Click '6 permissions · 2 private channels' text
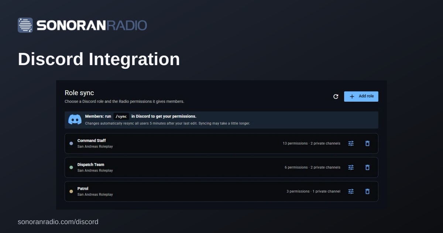The width and height of the screenshot is (443, 233). pyautogui.click(x=312, y=168)
